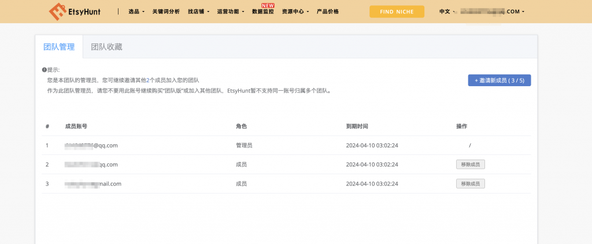Expand the 选品 dropdown menu
Screen dimensions: 592x244
[x=136, y=12]
